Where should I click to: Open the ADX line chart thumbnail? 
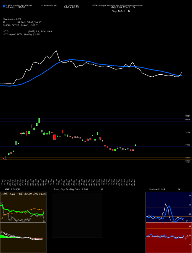click(x=23, y=207)
